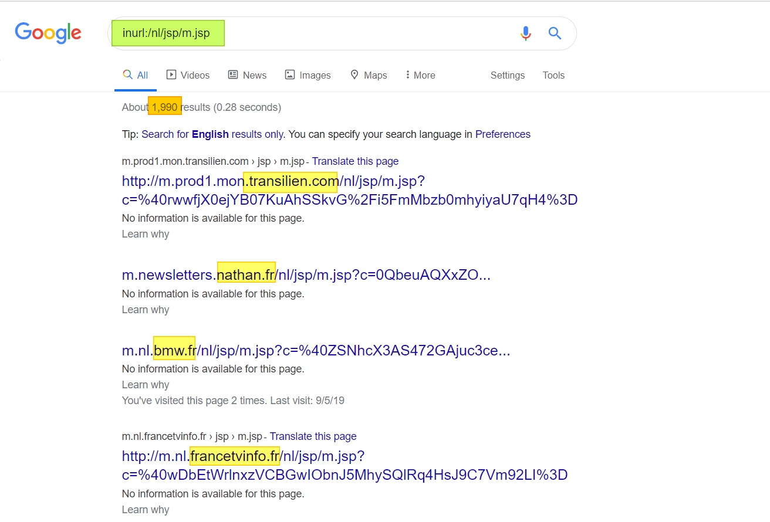Click the Google logo
The width and height of the screenshot is (770, 522).
(48, 33)
